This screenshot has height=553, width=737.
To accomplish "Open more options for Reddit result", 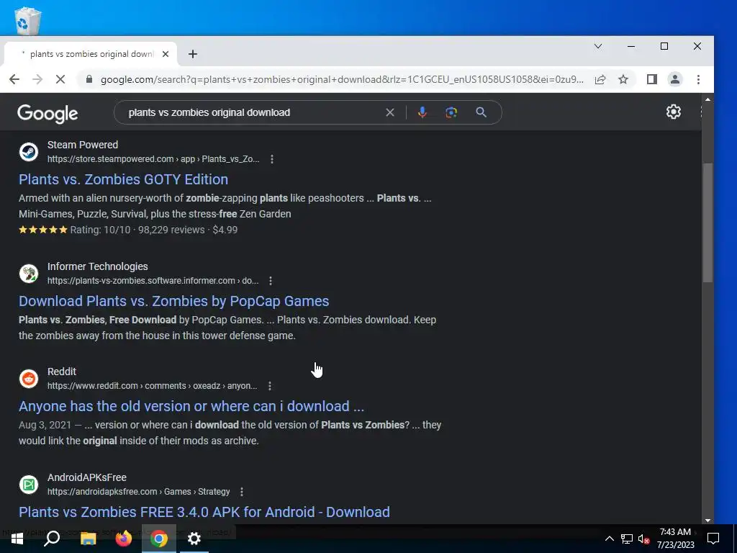I will coord(269,386).
